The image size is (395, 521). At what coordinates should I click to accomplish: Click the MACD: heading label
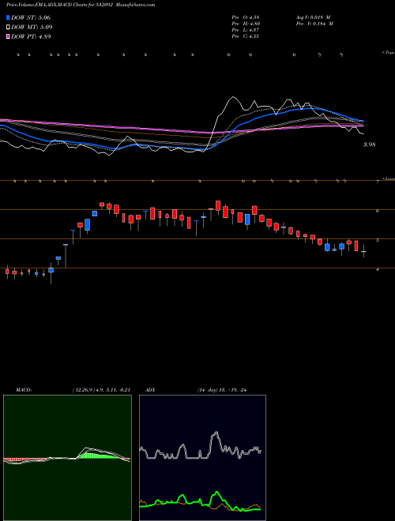pos(24,390)
